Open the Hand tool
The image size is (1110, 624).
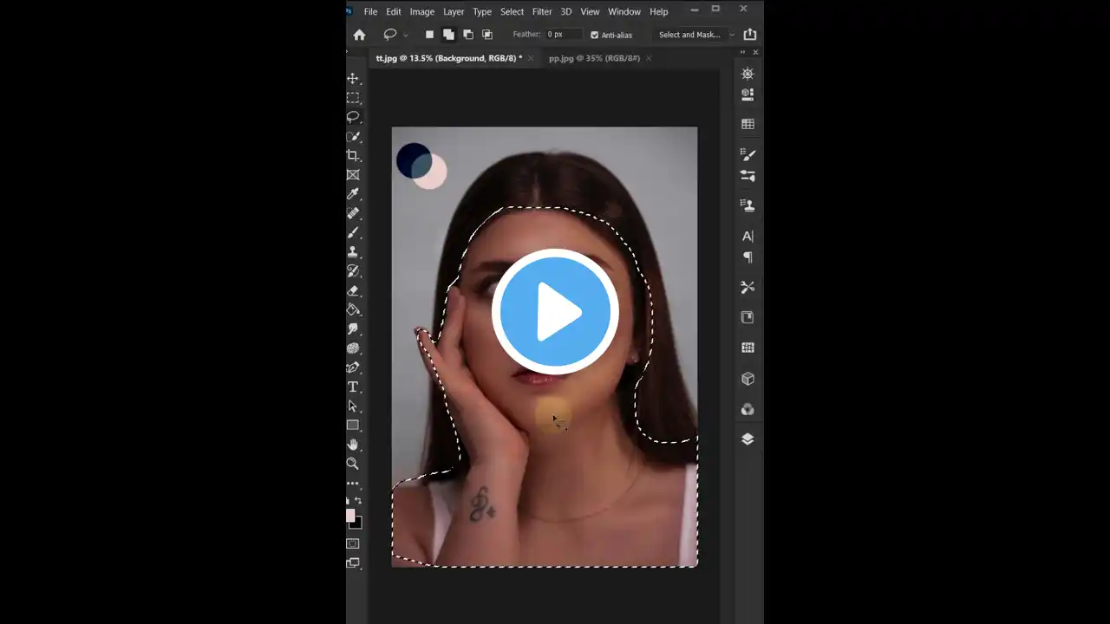click(x=353, y=445)
